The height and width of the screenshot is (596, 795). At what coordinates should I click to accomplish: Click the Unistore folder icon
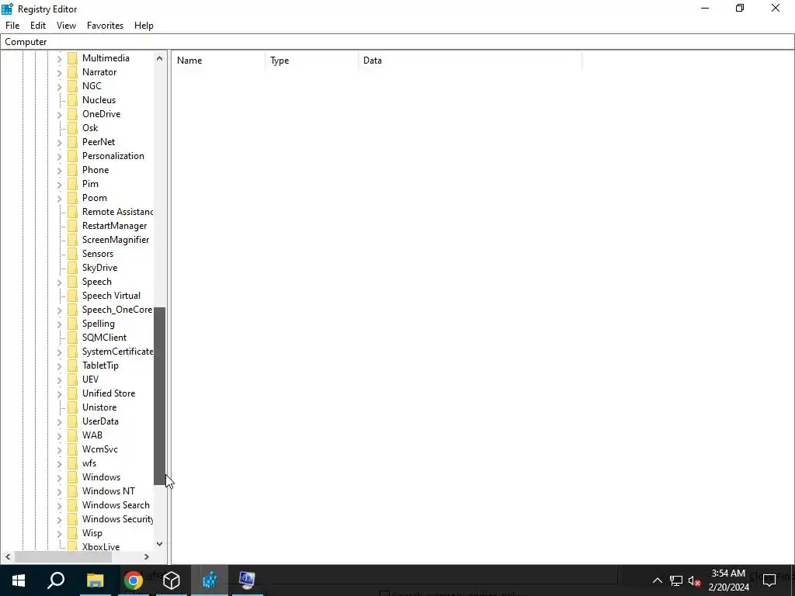(72, 407)
